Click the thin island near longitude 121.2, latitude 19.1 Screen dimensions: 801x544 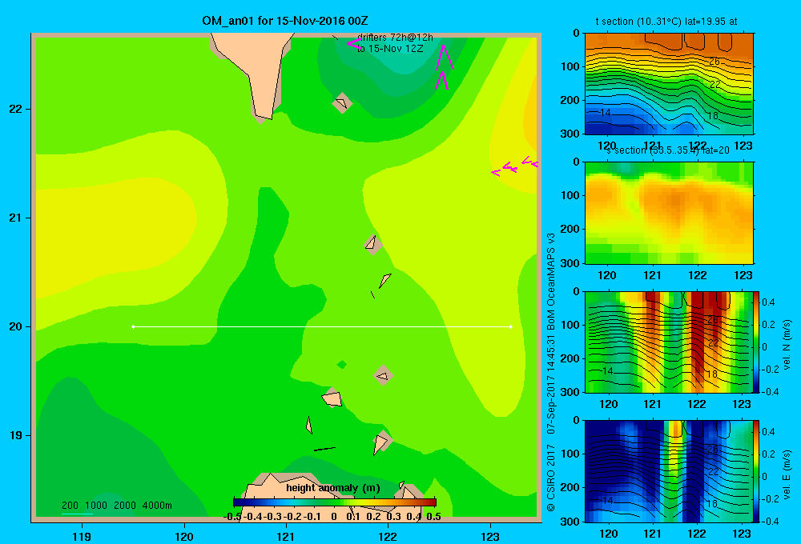[309, 425]
